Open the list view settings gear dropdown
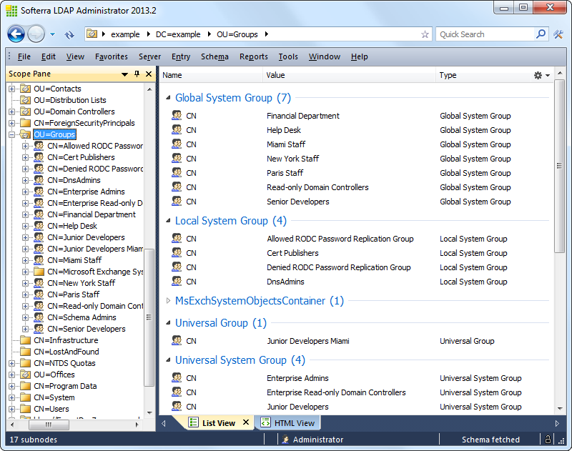This screenshot has height=451, width=572. tap(542, 75)
